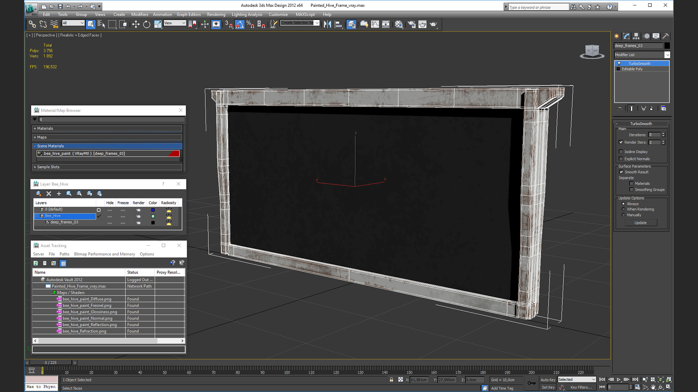This screenshot has height=392, width=698.
Task: Open the MAXScript menu
Action: pos(305,15)
